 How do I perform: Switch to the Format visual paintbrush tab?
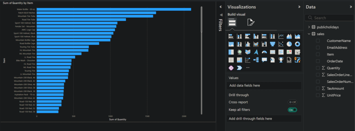(251, 22)
